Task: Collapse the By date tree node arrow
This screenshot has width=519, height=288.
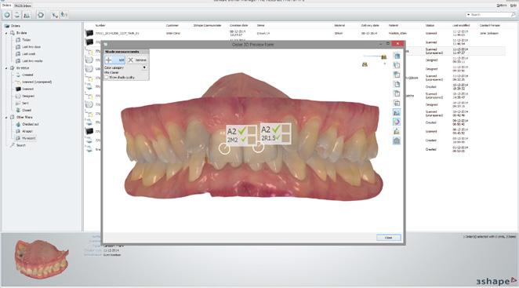Action: click(x=6, y=33)
